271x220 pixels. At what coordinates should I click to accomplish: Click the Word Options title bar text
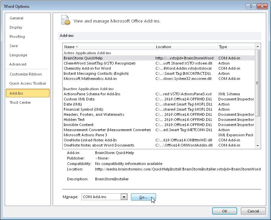coord(17,6)
